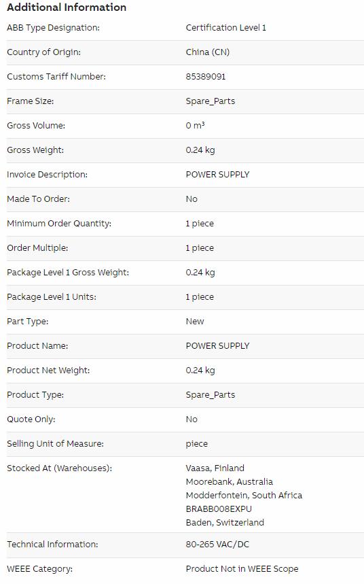Click the Package Level 1 Gross Weight label

tap(68, 273)
